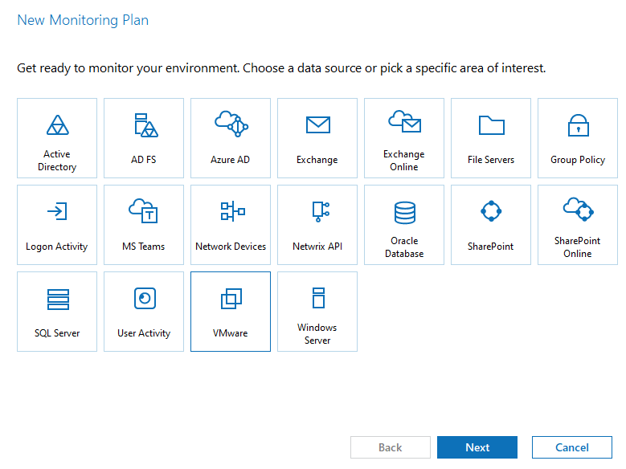The height and width of the screenshot is (469, 626).
Task: Choose SharePoint Online tile
Action: point(578,225)
